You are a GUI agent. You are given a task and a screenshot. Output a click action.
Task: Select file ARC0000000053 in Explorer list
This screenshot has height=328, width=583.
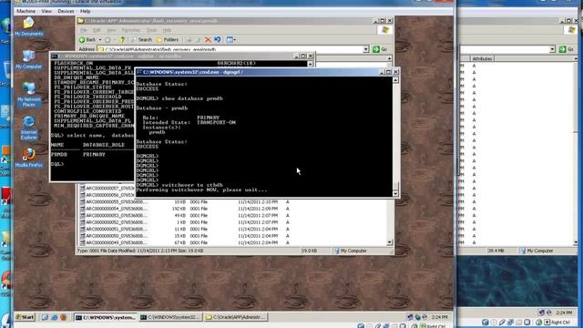(117, 216)
